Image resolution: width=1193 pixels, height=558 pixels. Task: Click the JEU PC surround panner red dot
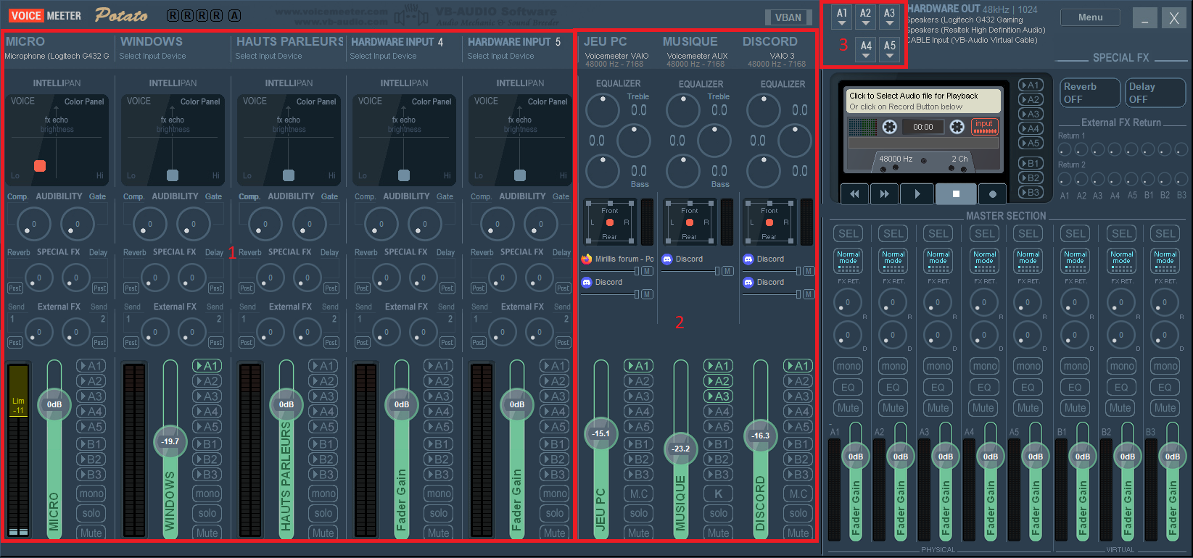point(610,222)
